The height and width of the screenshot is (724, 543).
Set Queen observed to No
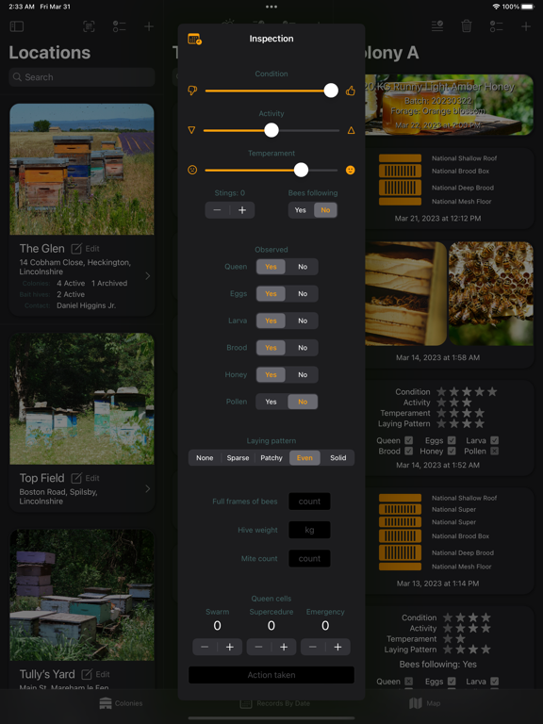(x=303, y=267)
